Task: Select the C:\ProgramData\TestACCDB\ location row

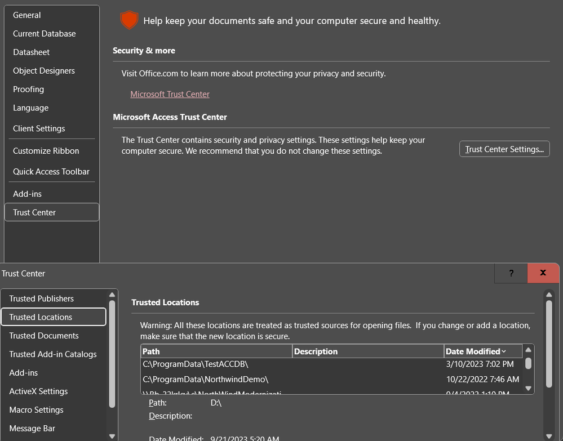Action: pos(332,364)
